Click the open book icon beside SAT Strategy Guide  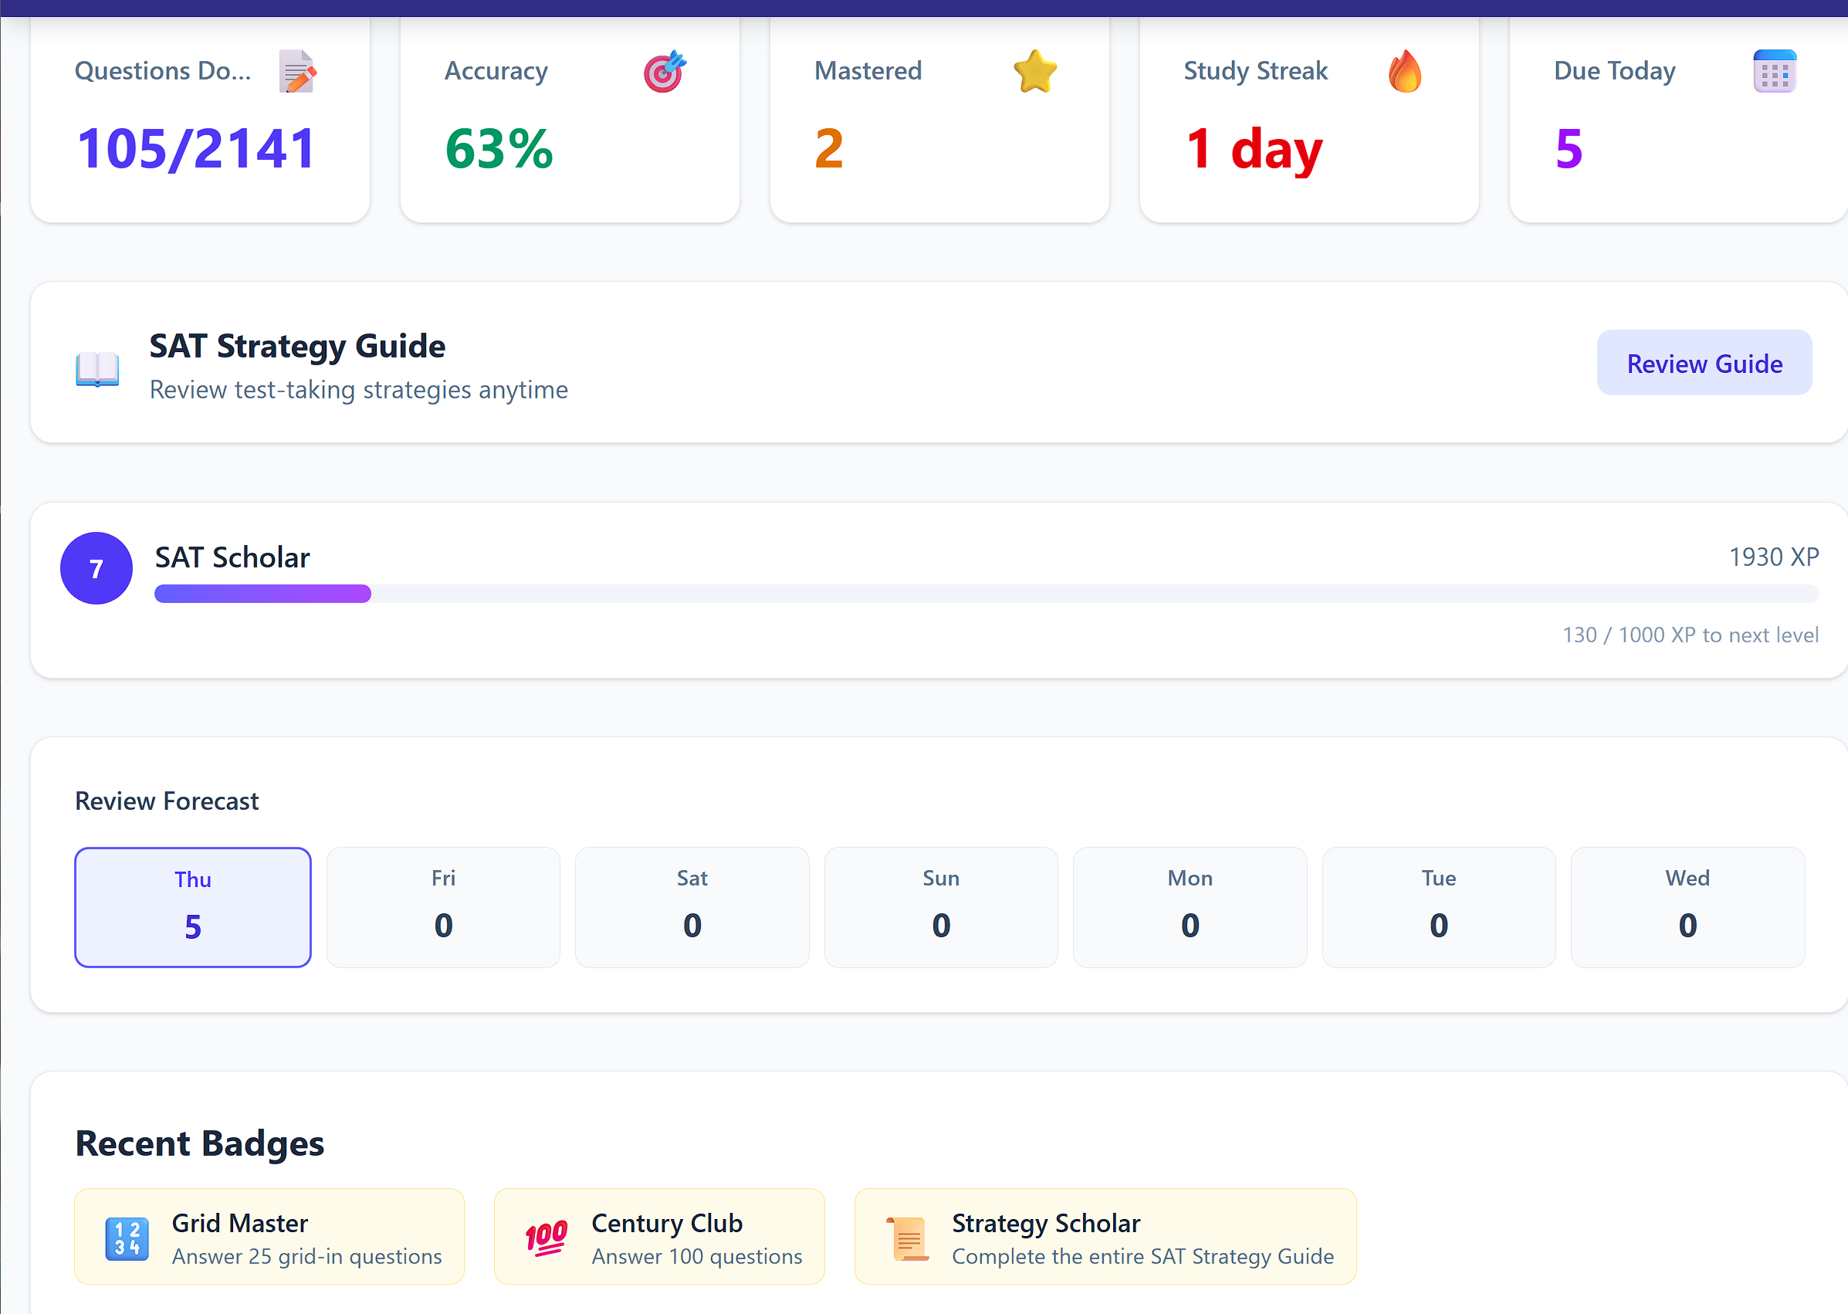pos(97,369)
